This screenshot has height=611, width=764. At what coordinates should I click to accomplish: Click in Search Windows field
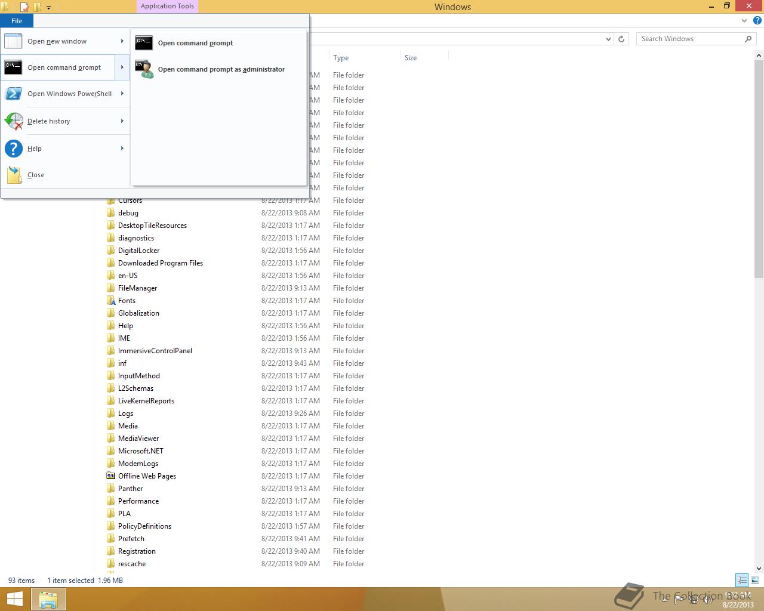pos(689,39)
